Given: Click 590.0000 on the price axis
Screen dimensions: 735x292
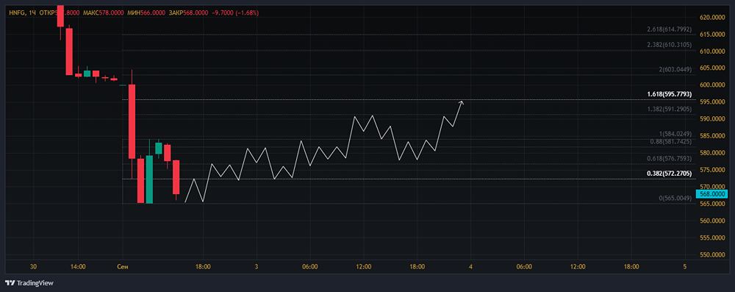Looking at the screenshot, I should click(712, 118).
